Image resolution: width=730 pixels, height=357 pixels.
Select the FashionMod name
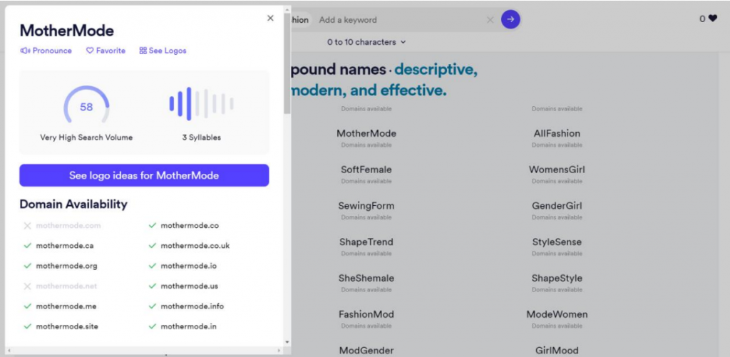pos(366,315)
